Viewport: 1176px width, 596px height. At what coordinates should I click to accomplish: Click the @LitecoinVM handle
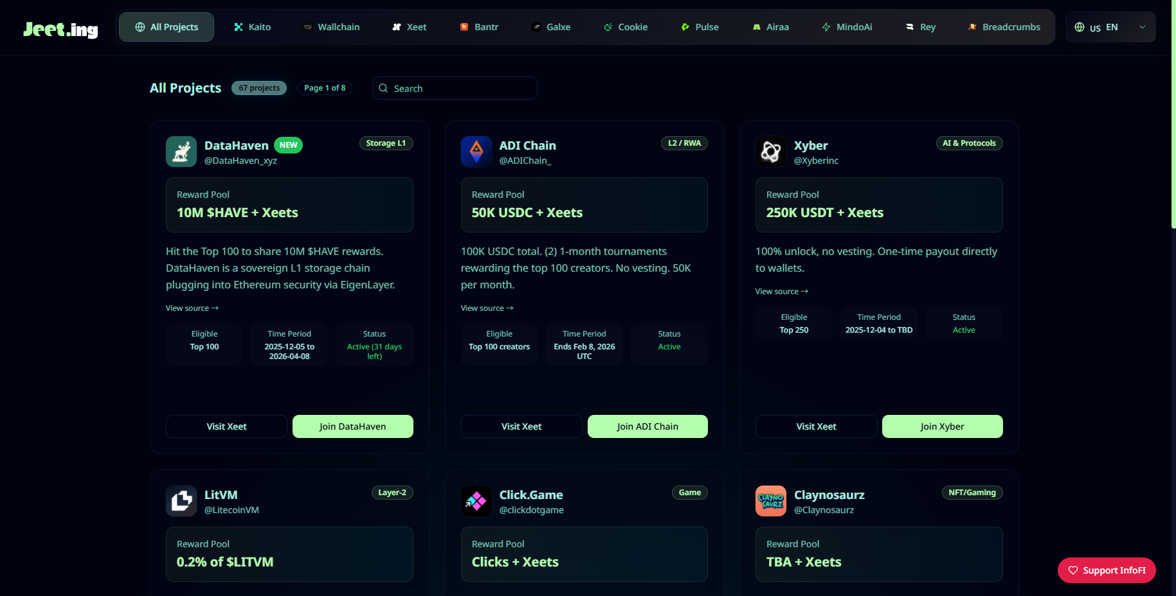(x=231, y=510)
